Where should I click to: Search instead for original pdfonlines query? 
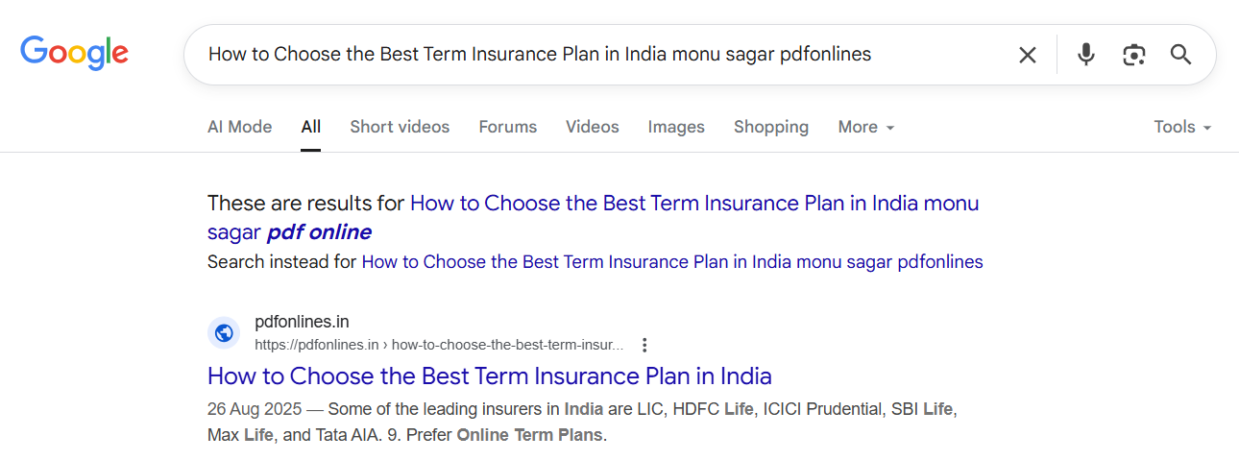(x=671, y=261)
